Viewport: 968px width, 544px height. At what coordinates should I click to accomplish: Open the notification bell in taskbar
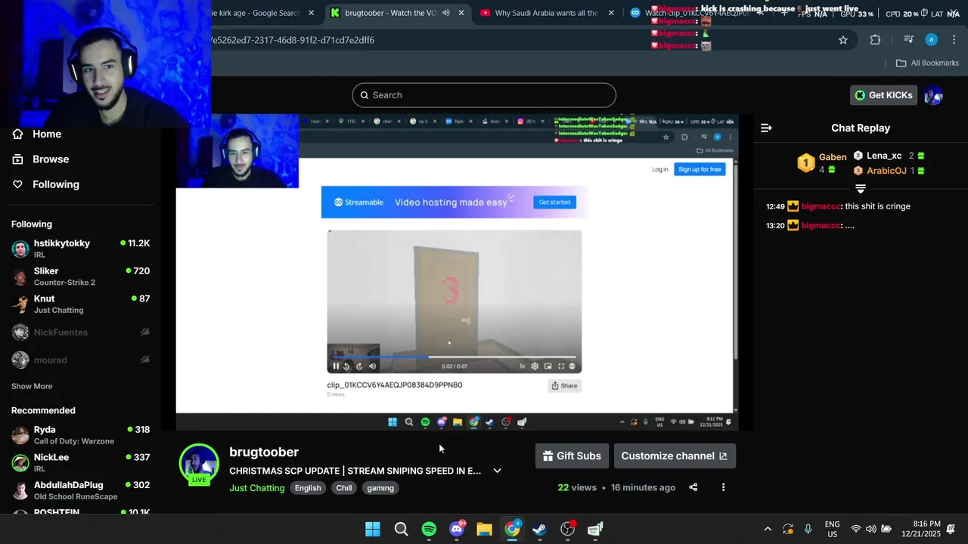[x=951, y=530]
